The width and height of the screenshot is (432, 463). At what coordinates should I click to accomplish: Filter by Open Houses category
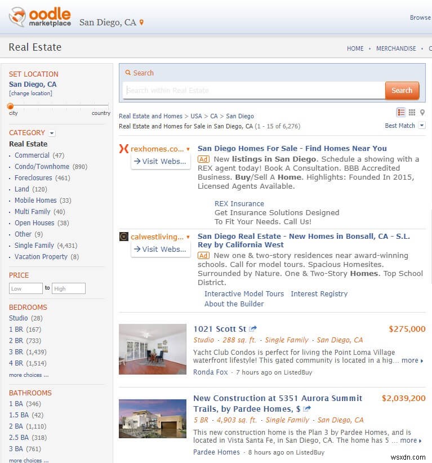click(34, 223)
